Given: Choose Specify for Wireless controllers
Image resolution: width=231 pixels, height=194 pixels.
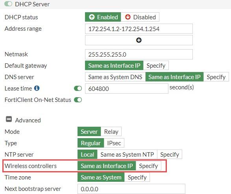Looking at the screenshot, I should [148, 166].
